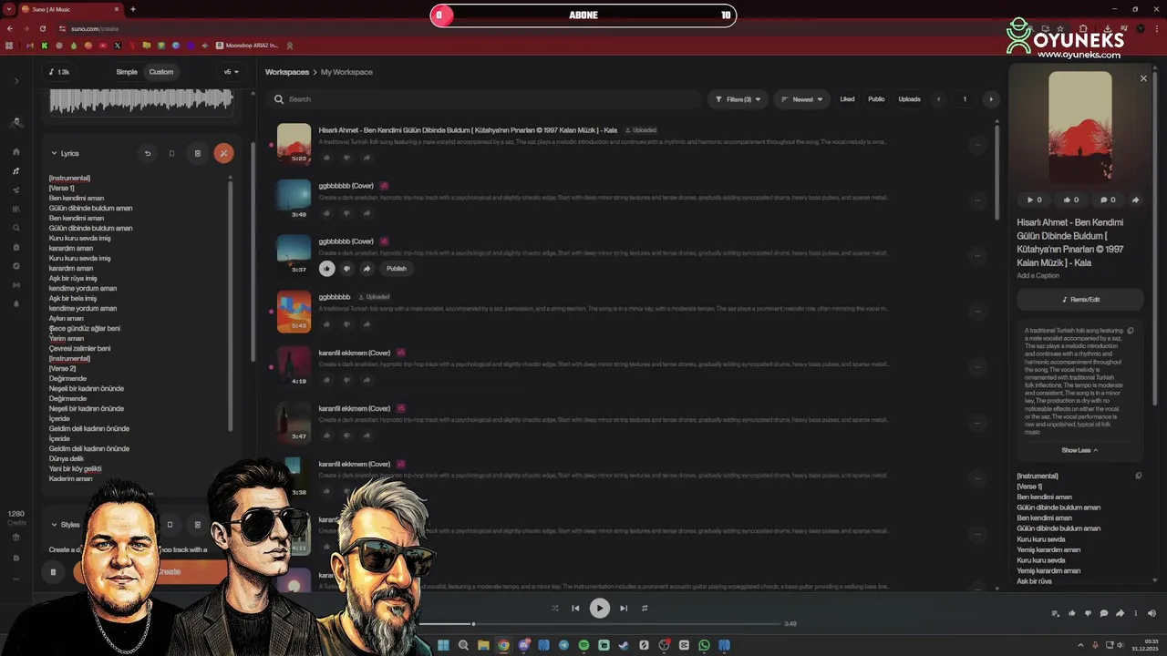Screen dimensions: 1167x656
Task: Toggle the Public filter
Action: coord(876,99)
